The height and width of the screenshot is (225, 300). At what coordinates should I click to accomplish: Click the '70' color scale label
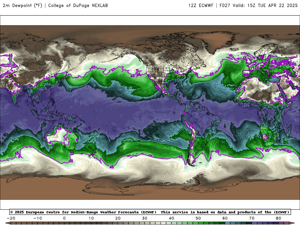tap(252, 218)
